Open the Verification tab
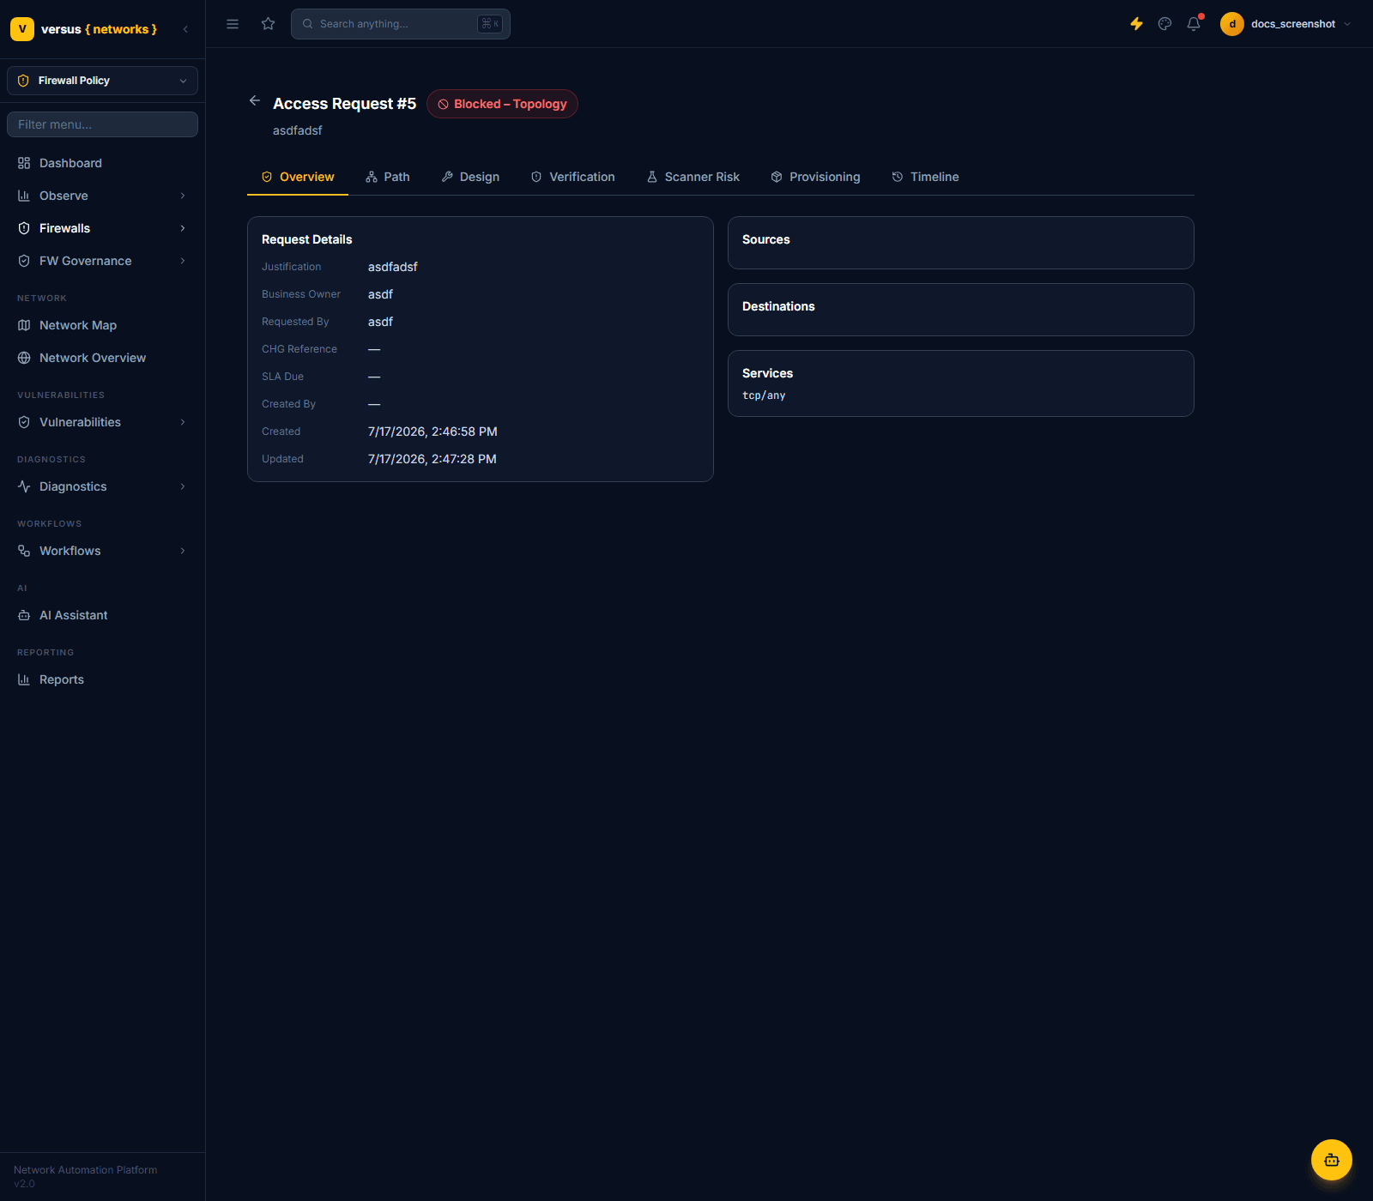Viewport: 1373px width, 1201px height. coord(573,177)
